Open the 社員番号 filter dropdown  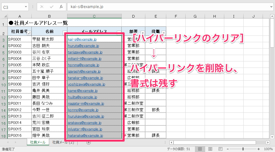point(29,33)
